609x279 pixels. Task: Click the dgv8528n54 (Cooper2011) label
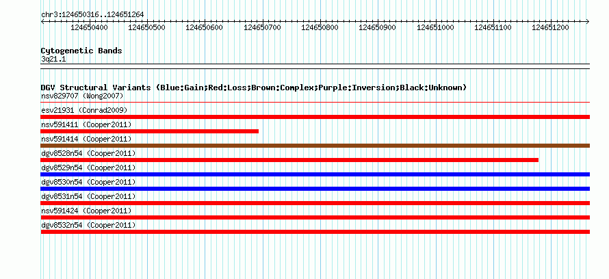[x=88, y=153]
